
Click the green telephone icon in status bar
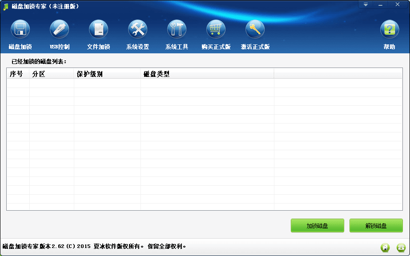tap(401, 247)
